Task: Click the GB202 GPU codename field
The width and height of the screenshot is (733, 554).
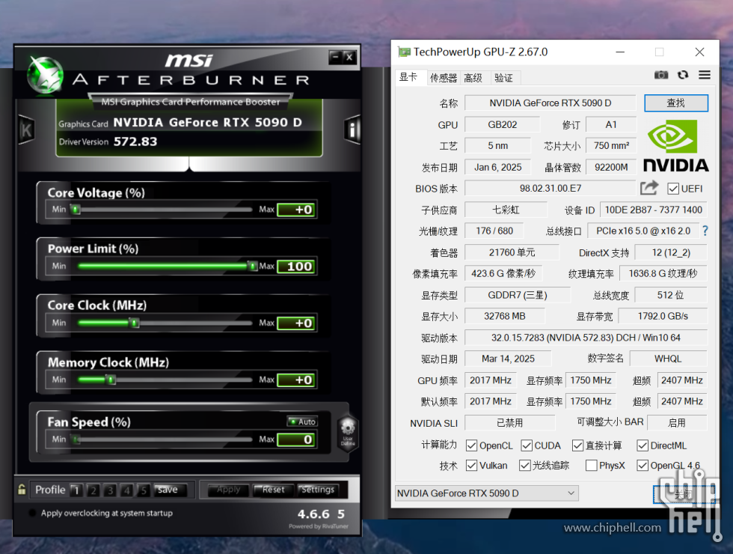Action: (x=502, y=124)
